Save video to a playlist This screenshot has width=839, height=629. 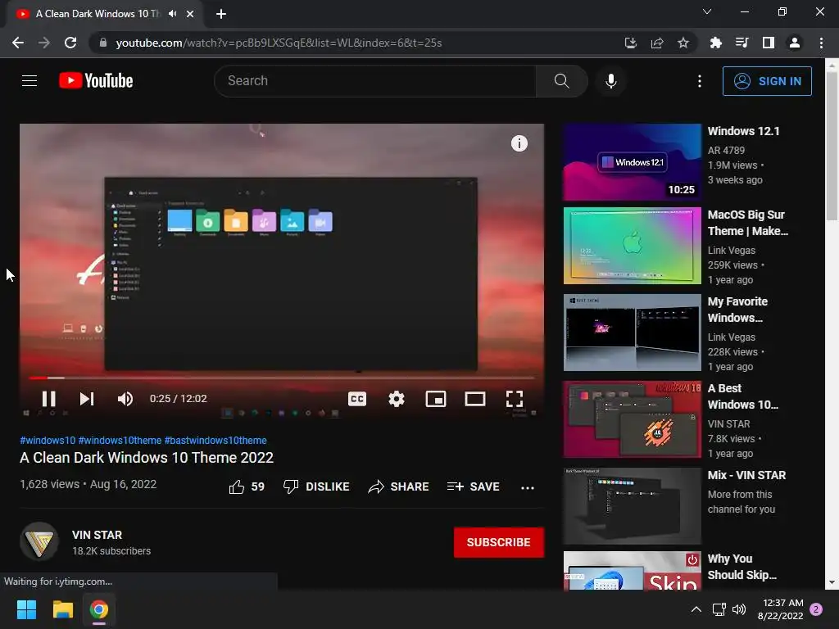click(x=473, y=486)
